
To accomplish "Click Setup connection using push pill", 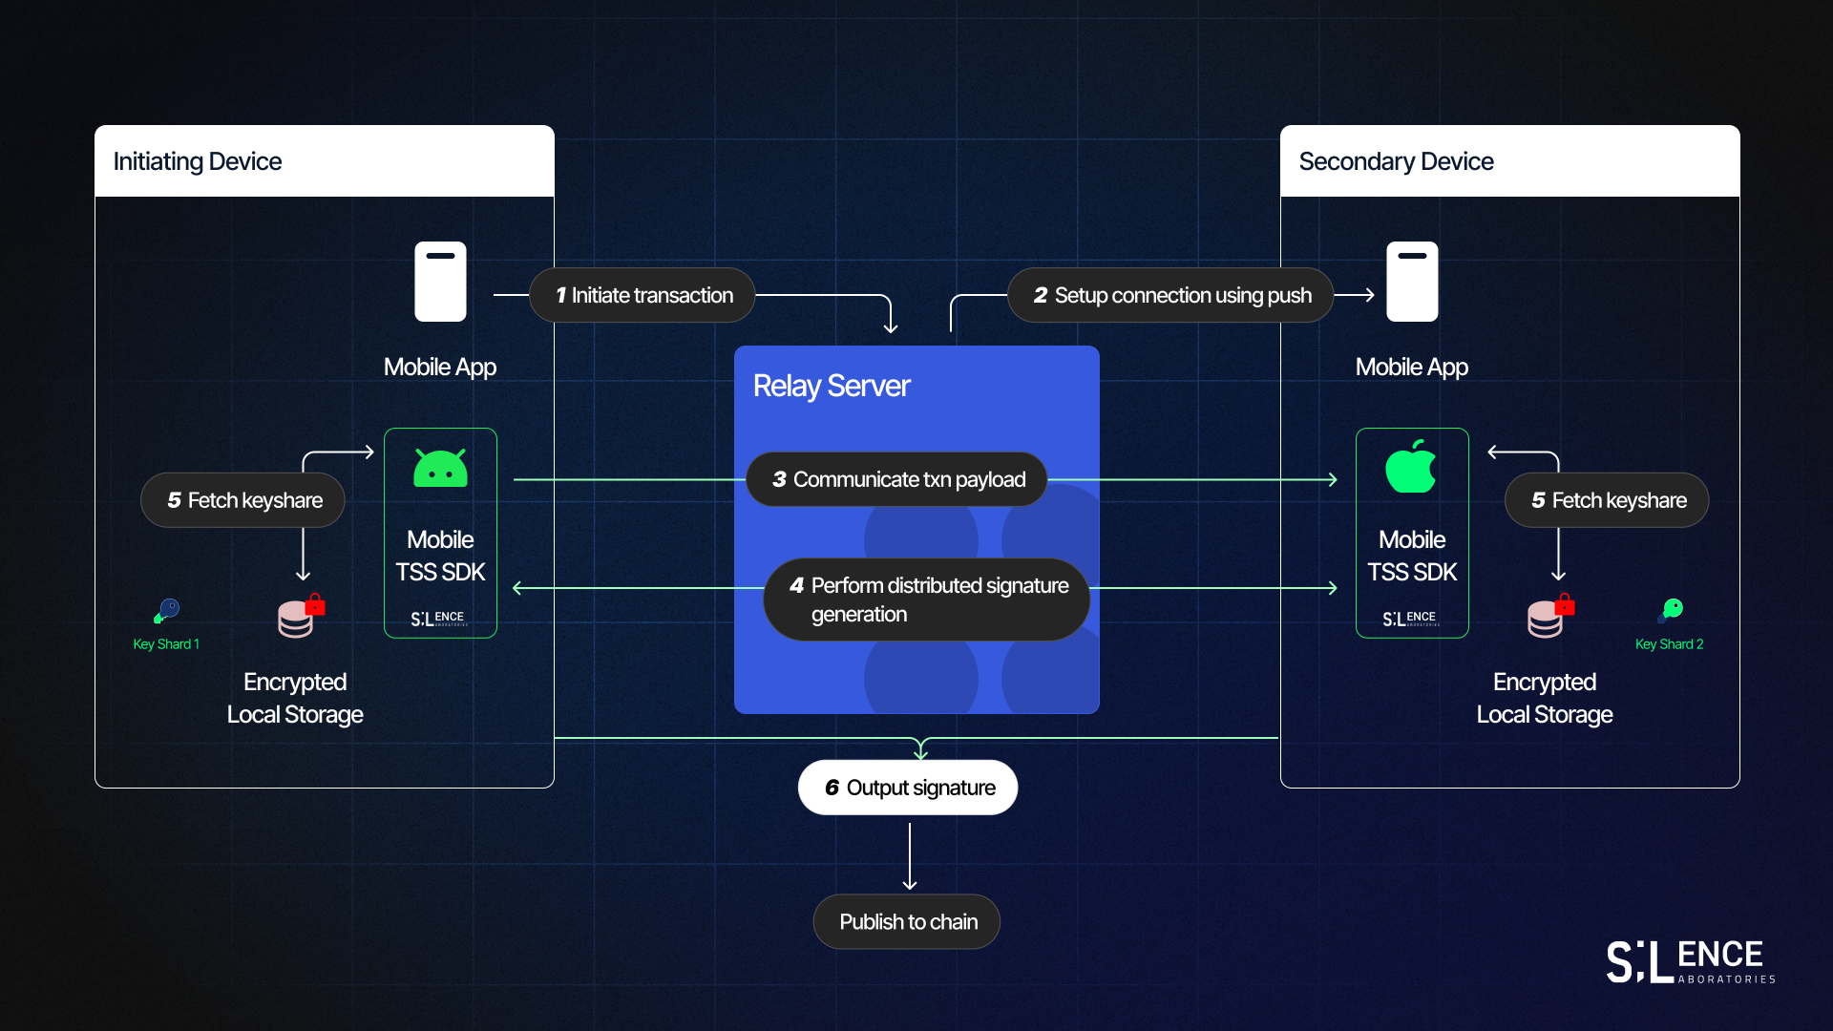I will coord(1170,296).
